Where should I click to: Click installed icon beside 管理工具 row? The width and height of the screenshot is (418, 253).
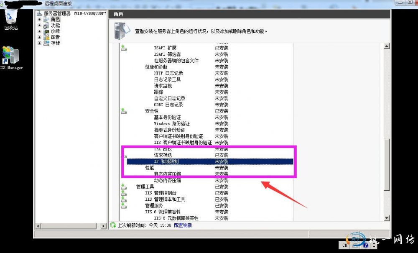coord(124,187)
